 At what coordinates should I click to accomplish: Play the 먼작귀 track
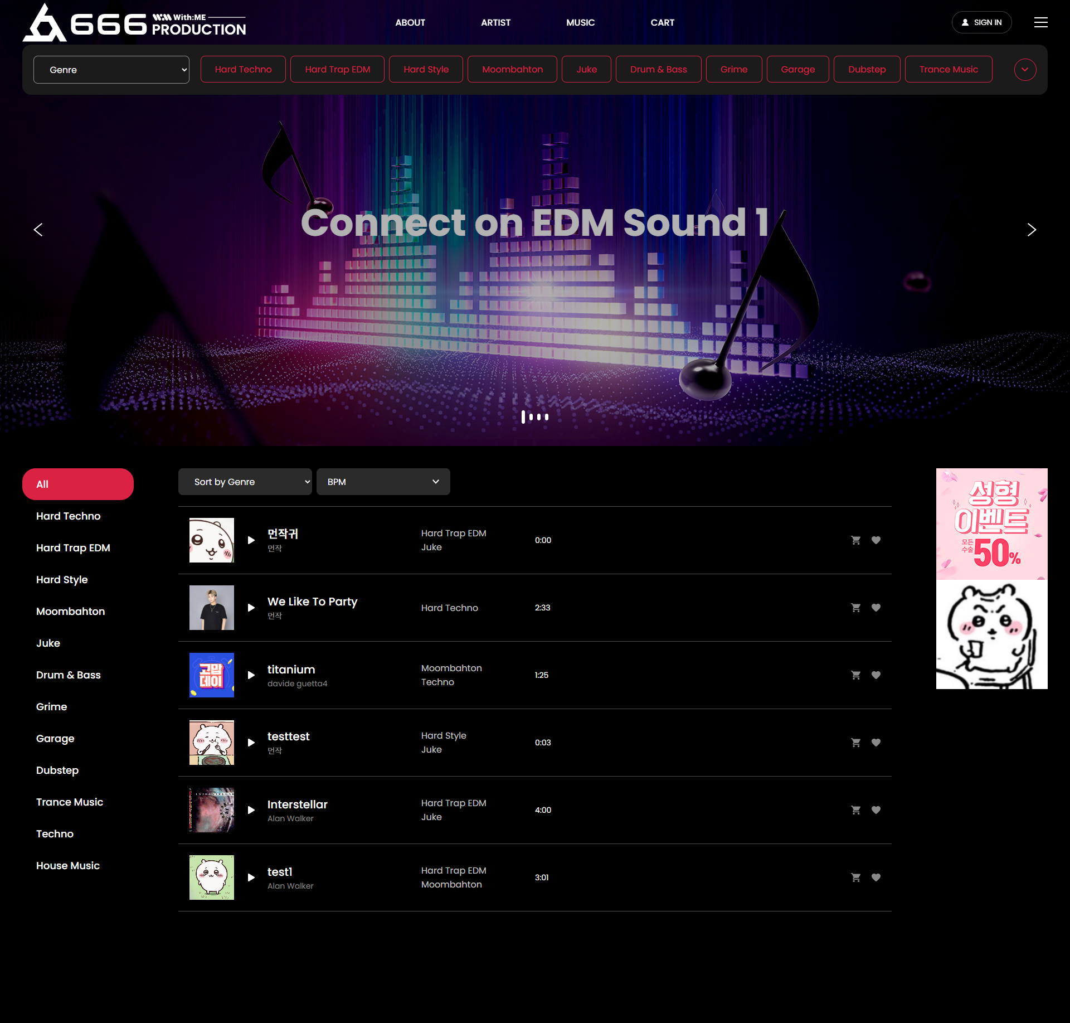251,540
